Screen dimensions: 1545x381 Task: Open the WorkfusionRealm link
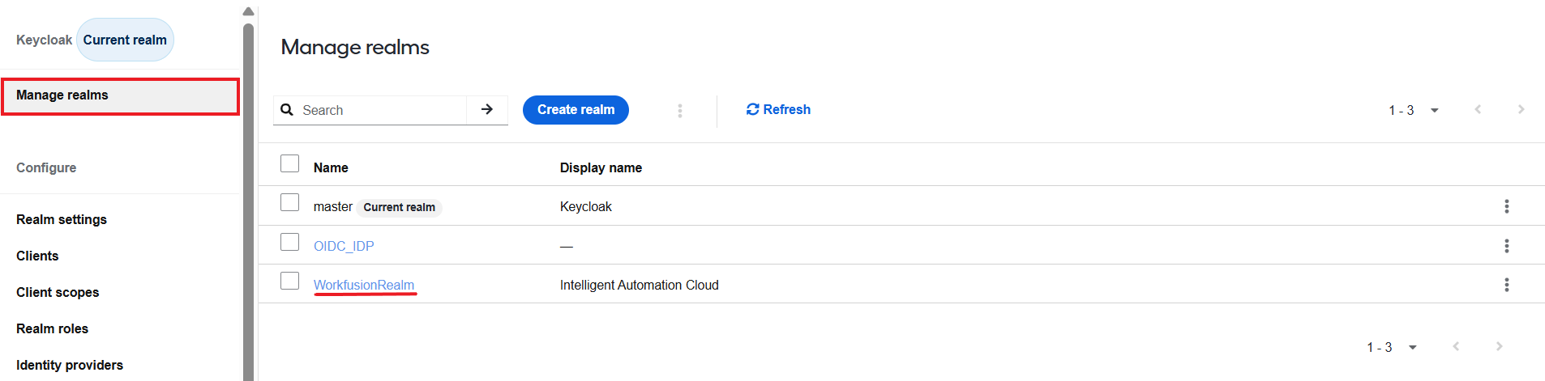tap(364, 285)
